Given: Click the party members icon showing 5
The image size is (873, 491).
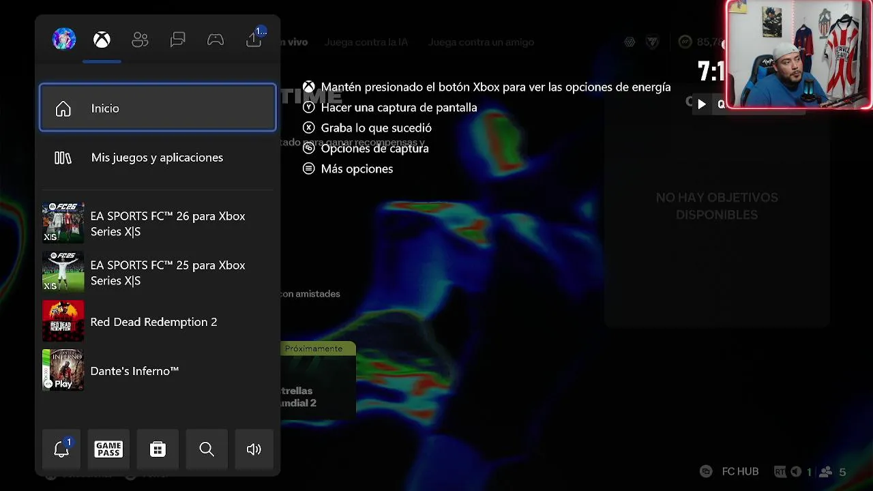Looking at the screenshot, I should click(826, 472).
